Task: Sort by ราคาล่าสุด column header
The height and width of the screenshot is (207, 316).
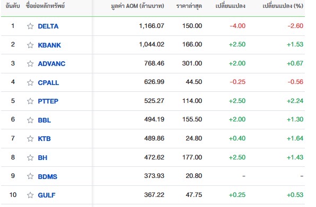Action: tap(189, 6)
